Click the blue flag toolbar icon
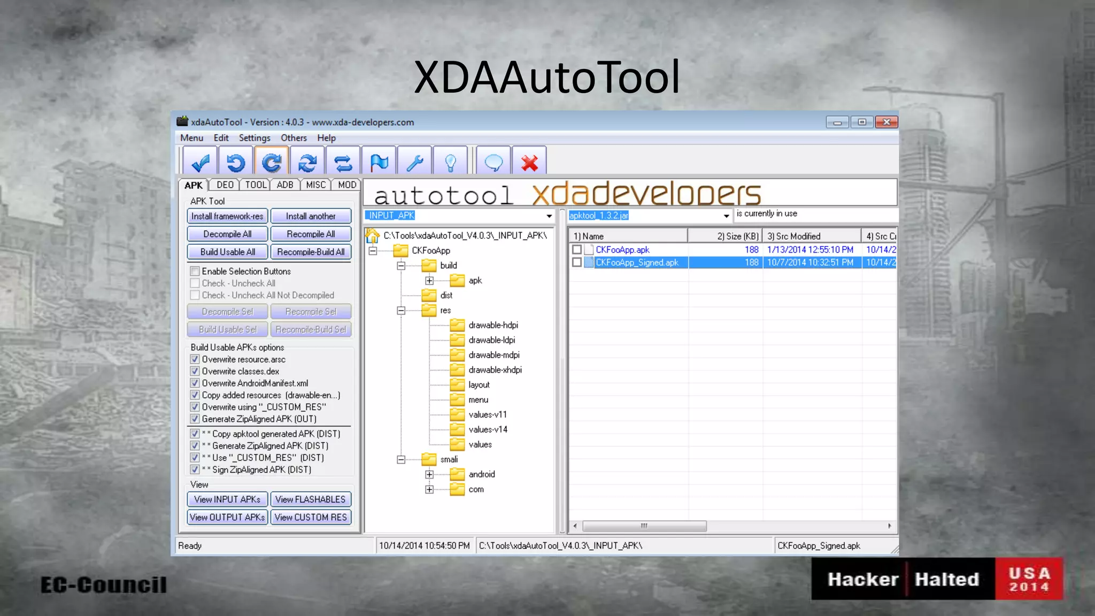This screenshot has height=616, width=1095. pos(379,161)
